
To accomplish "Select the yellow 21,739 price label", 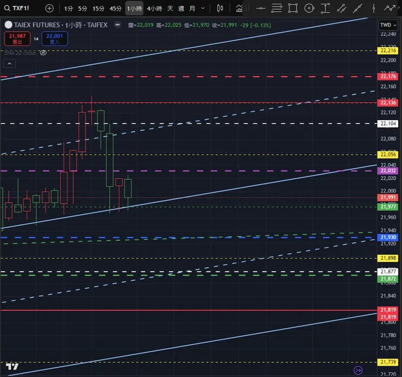I will pos(388,362).
